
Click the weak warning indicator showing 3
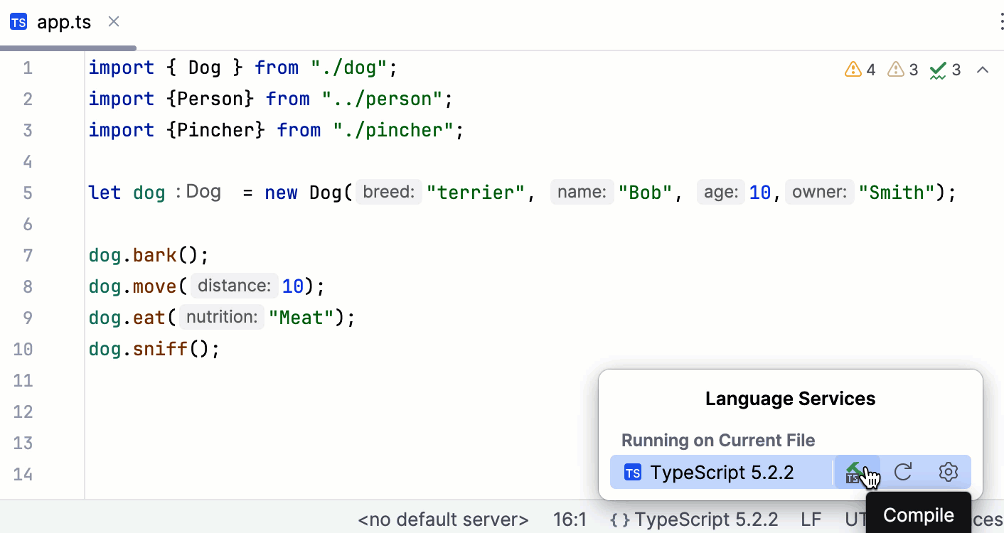pos(903,70)
